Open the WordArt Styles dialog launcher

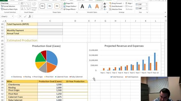(x=107, y=12)
